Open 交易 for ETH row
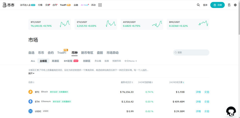The height and width of the screenshot is (118, 240). pos(207,102)
